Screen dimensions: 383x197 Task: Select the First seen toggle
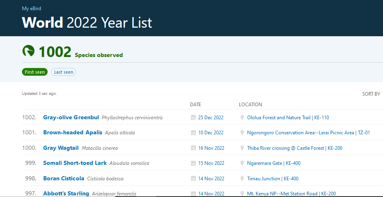[x=35, y=72]
